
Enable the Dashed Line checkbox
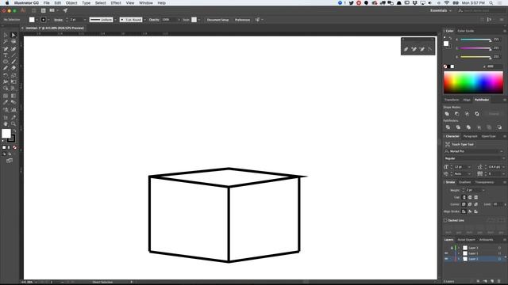point(445,220)
